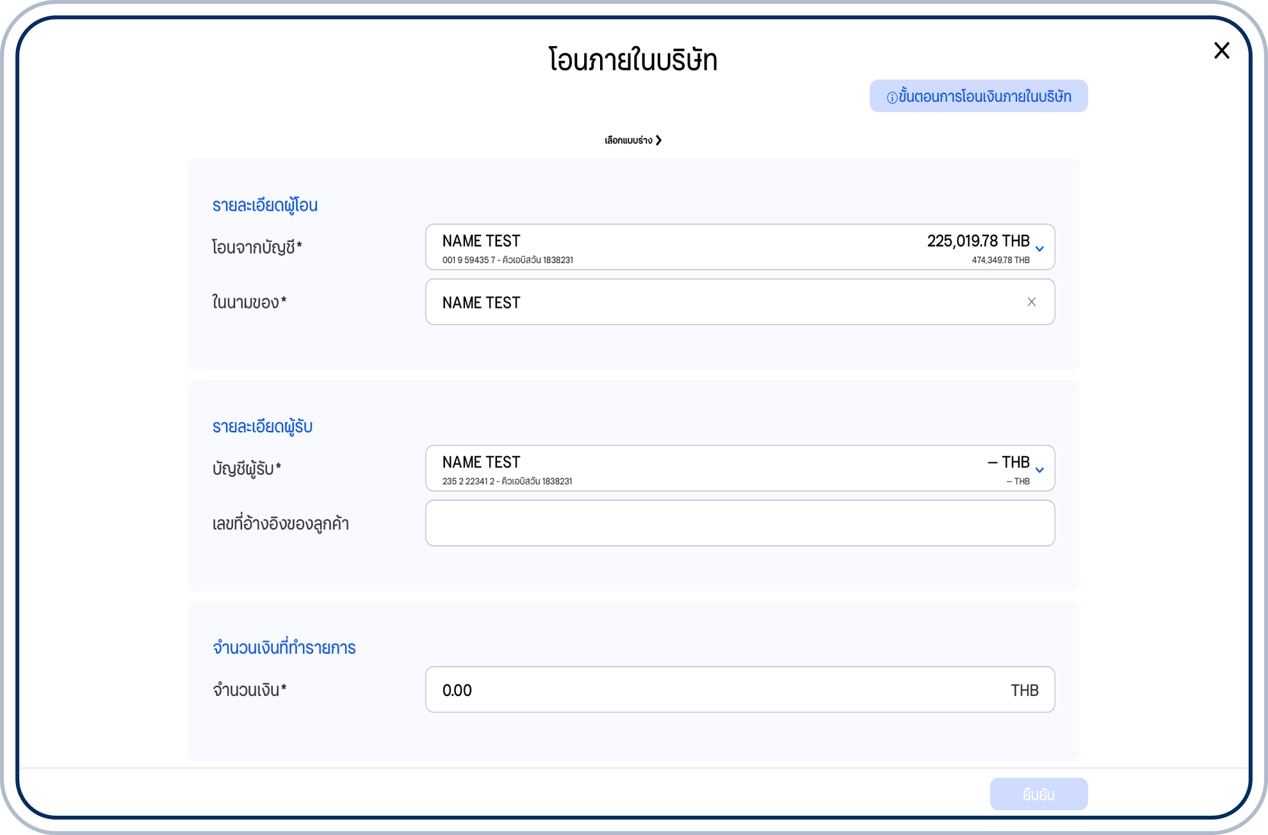The height and width of the screenshot is (835, 1268).
Task: Expand the โอนจากบัญชี dropdown arrow
Action: click(x=1039, y=248)
